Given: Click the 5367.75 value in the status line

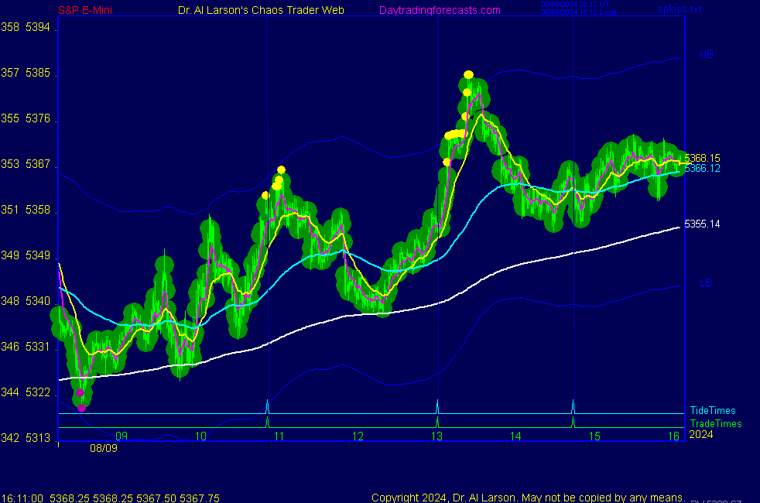Looking at the screenshot, I should coord(200,498).
